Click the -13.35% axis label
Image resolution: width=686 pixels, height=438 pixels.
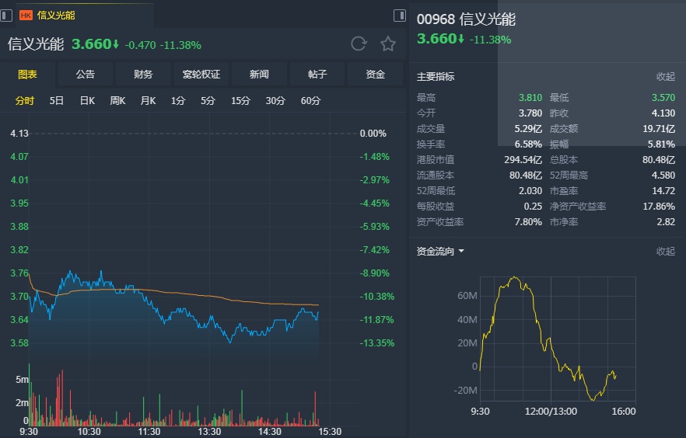point(376,342)
